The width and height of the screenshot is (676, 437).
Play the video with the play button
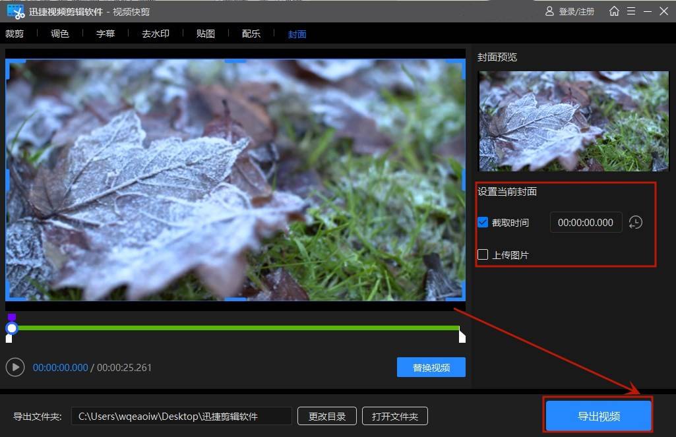click(x=15, y=367)
